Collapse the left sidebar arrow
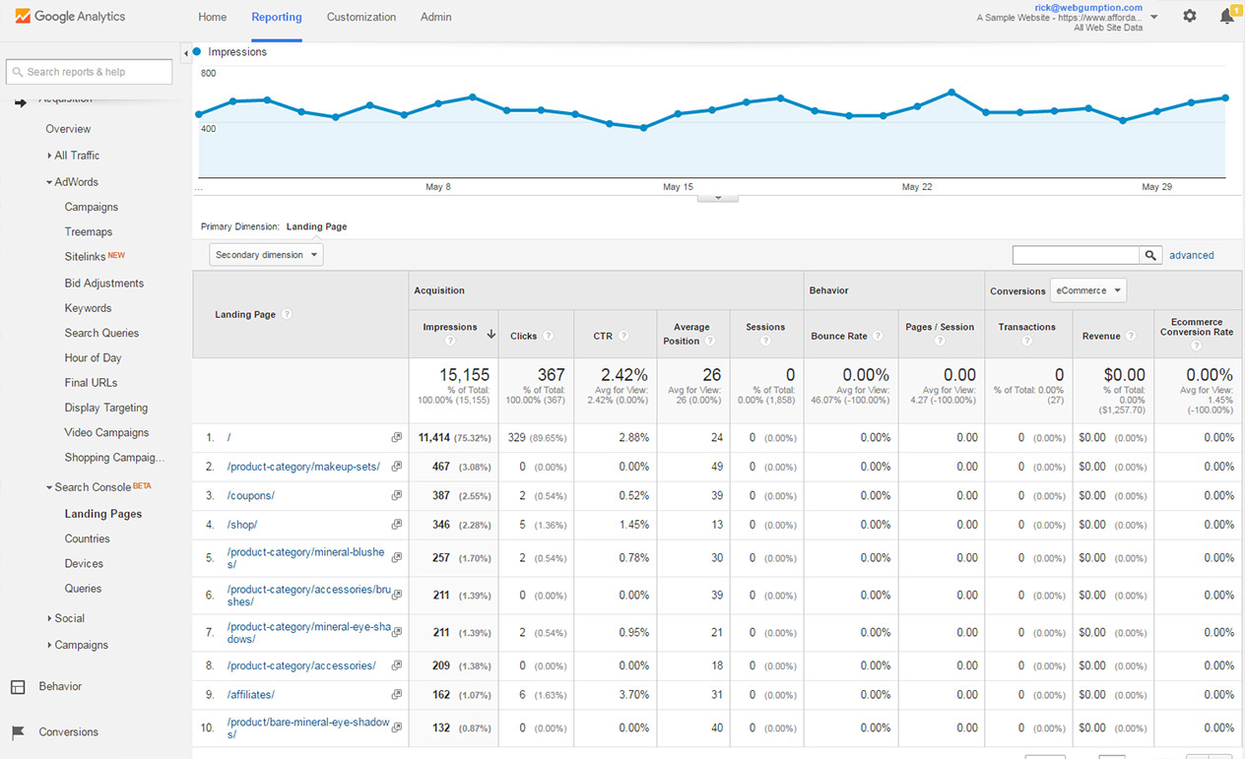Viewport: 1245px width, 759px height. tap(186, 52)
